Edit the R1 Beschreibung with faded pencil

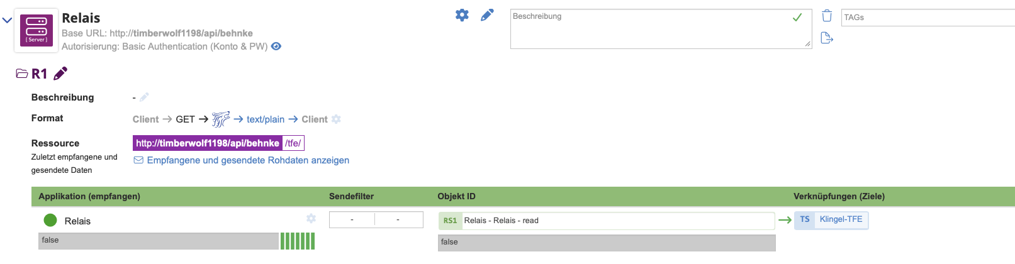pos(144,97)
